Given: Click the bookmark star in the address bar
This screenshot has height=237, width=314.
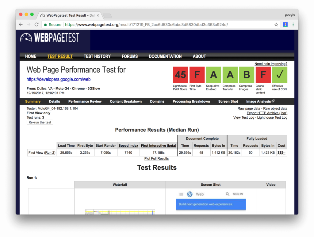Looking at the screenshot, I should pyautogui.click(x=276, y=24).
